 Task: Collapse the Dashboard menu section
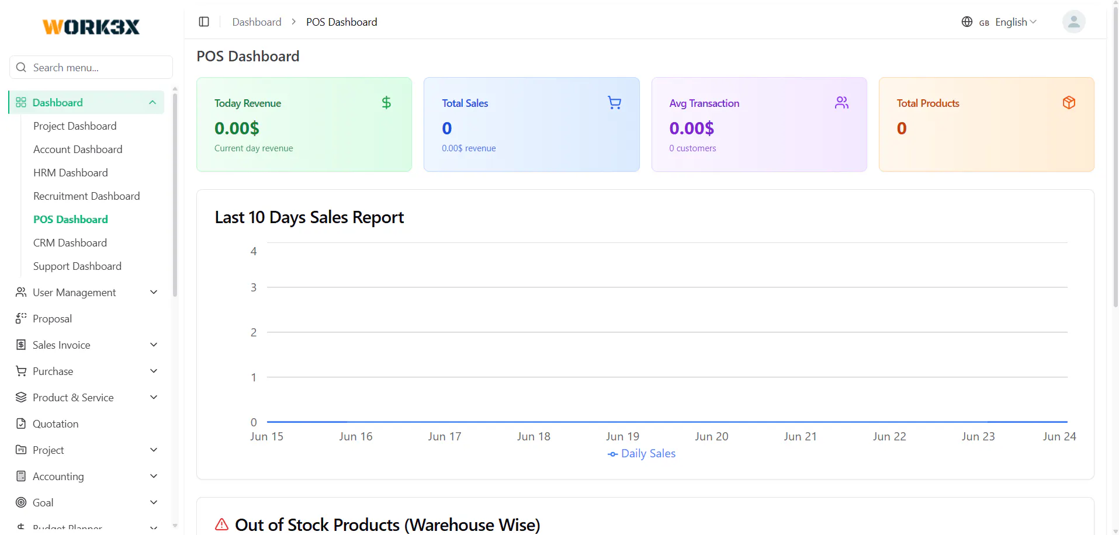(x=86, y=102)
